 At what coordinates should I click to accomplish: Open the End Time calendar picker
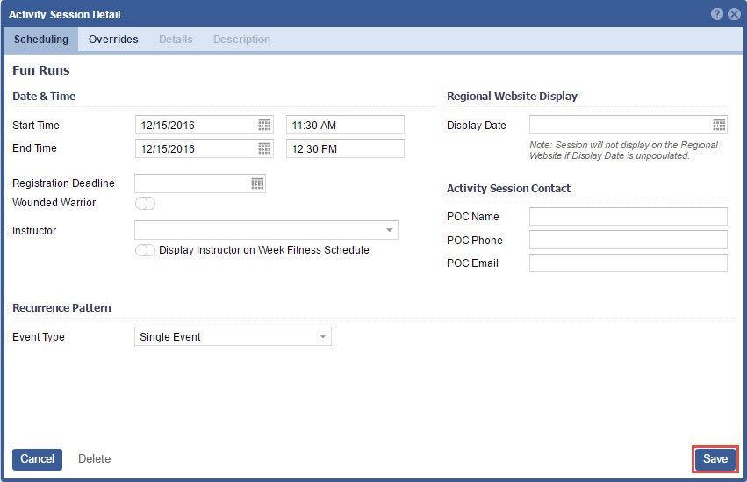(x=264, y=148)
